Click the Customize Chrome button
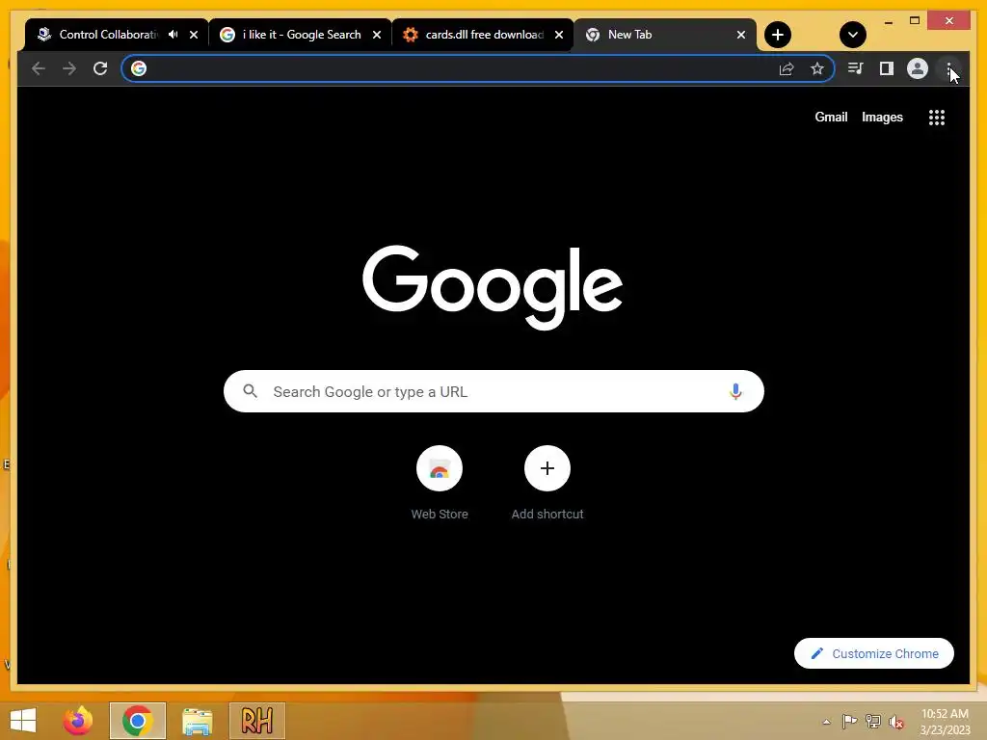The height and width of the screenshot is (740, 987). coord(873,654)
